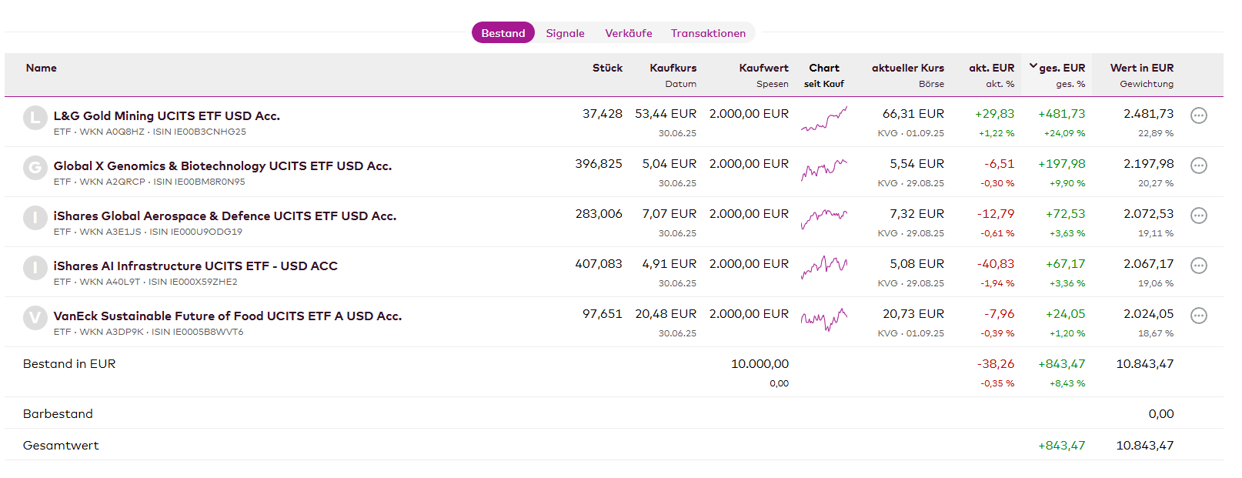Open options menu for L&G Gold Mining ETF

point(1198,115)
